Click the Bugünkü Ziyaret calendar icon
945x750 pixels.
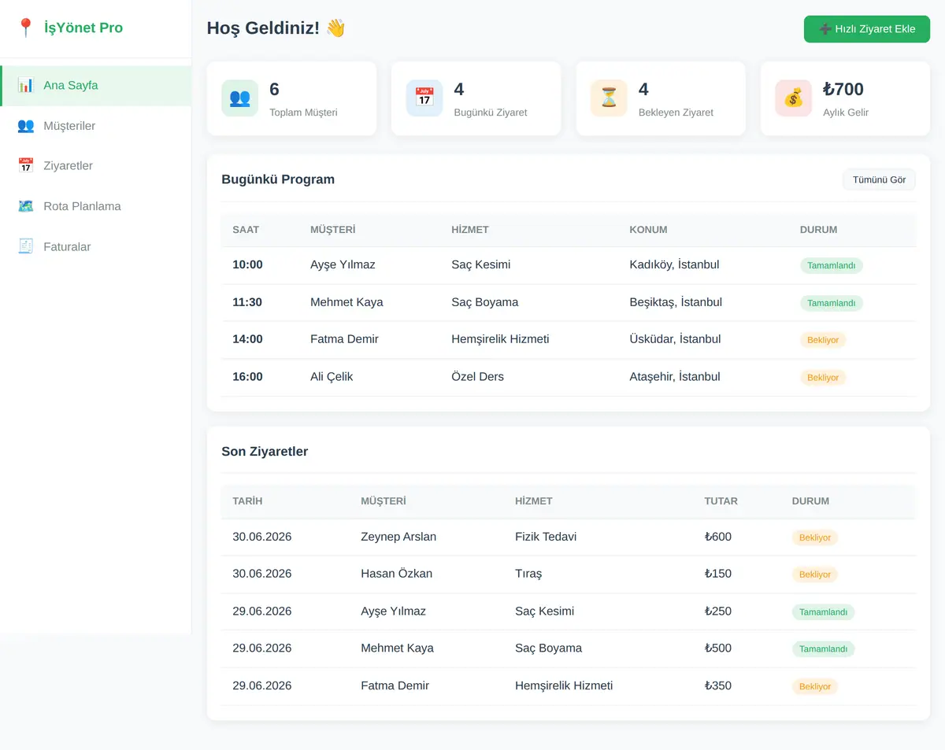[x=424, y=98]
